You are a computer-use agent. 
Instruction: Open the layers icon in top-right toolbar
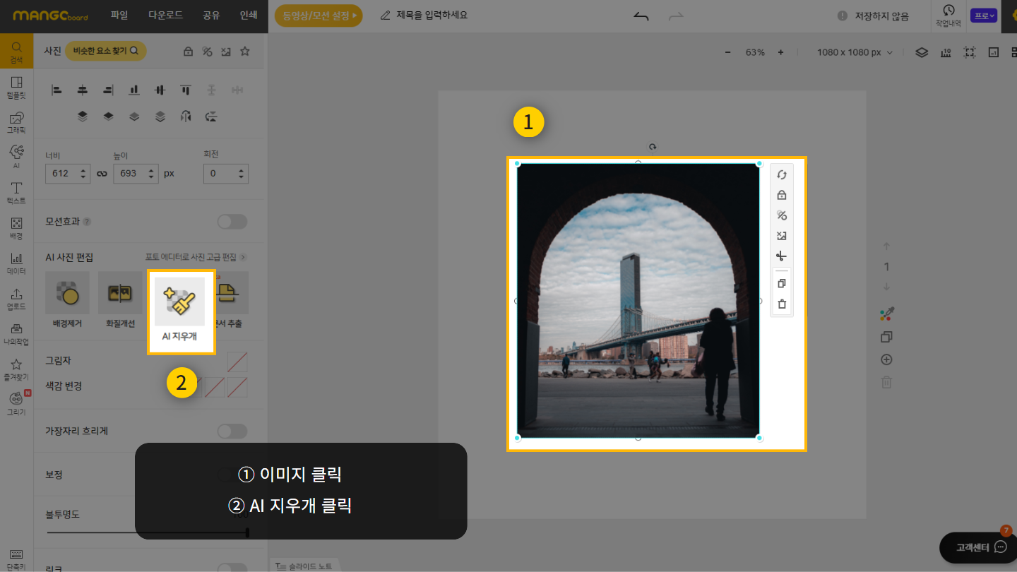[921, 52]
